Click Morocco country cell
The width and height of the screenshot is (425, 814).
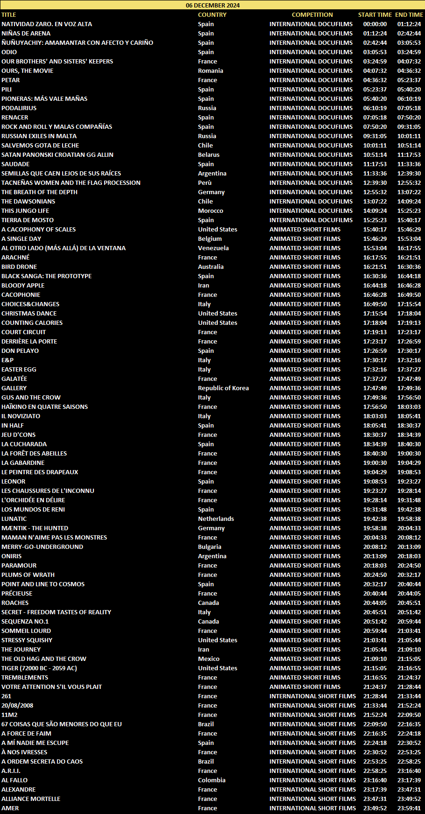click(x=211, y=211)
